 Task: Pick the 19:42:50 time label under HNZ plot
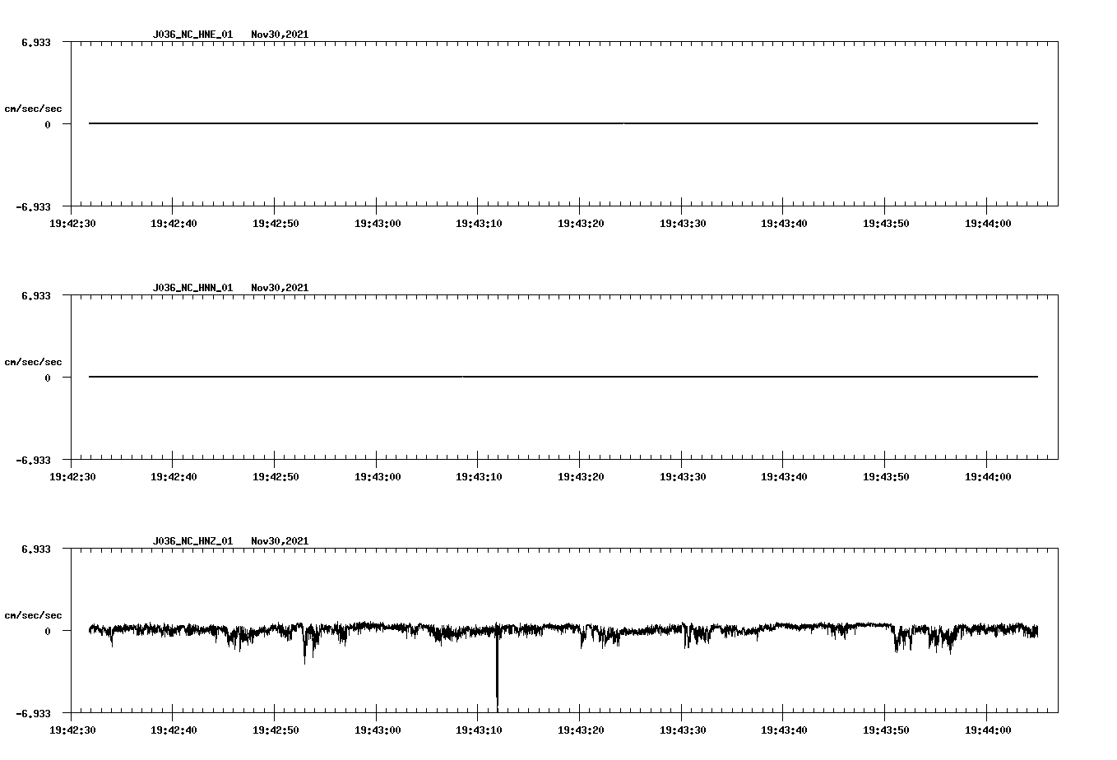[276, 730]
